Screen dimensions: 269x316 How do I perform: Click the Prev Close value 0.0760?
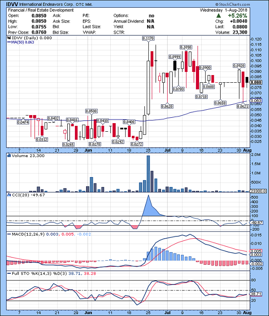[x=39, y=32]
